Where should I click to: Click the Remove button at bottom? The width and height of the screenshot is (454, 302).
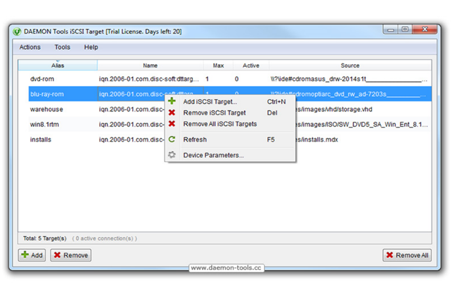[x=71, y=255]
